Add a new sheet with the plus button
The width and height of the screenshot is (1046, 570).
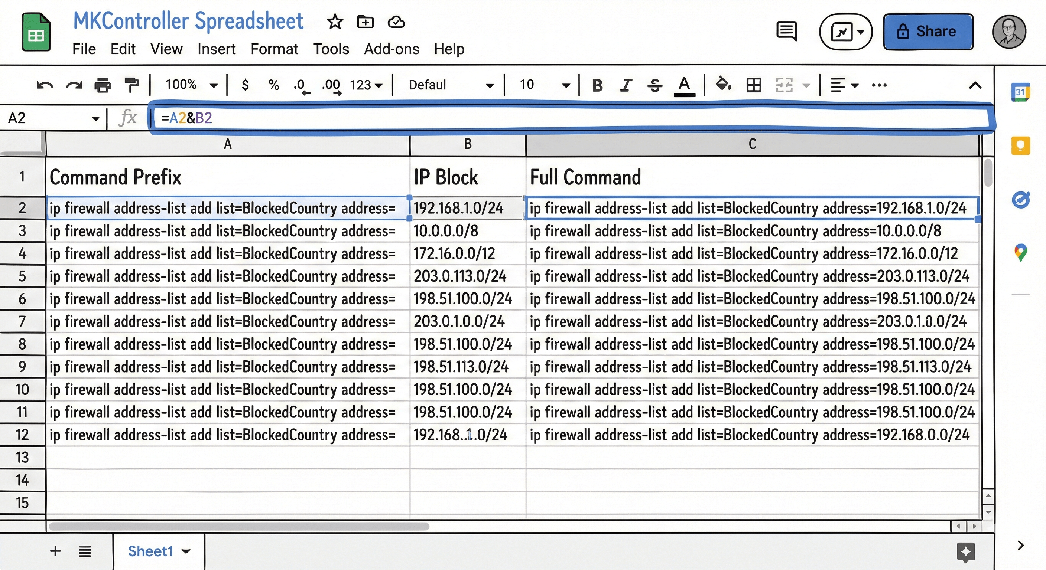(x=55, y=551)
